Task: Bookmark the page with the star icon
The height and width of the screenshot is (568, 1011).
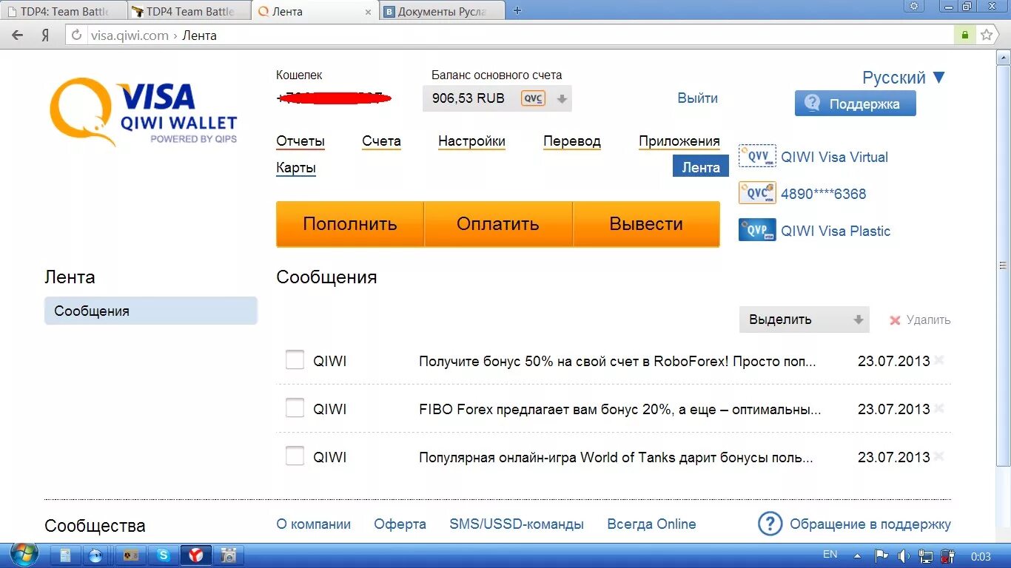Action: [986, 35]
